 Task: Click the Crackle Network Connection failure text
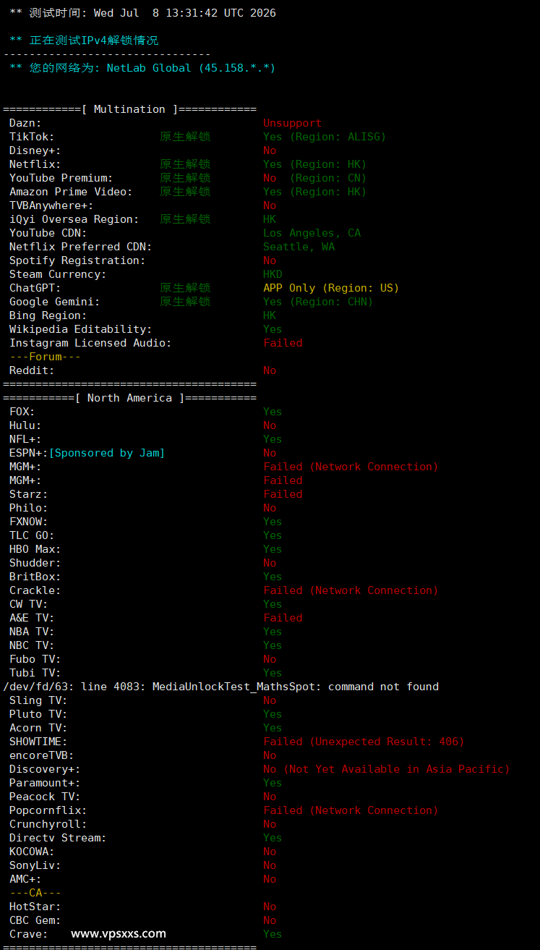tap(351, 590)
